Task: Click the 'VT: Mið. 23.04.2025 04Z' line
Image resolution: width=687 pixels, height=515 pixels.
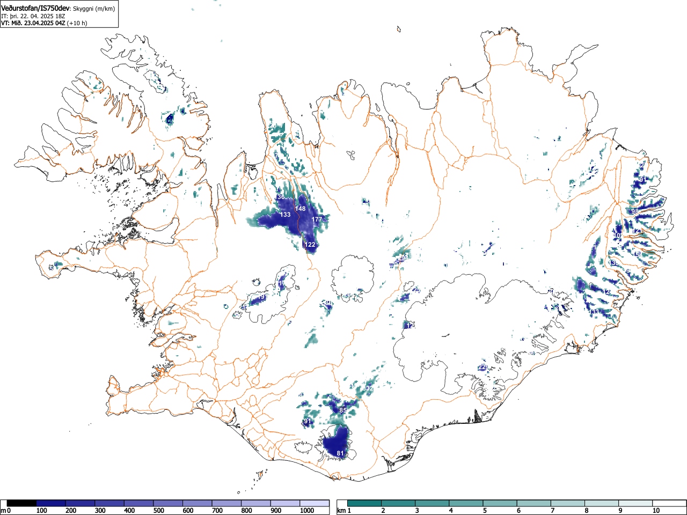Action: (x=33, y=23)
